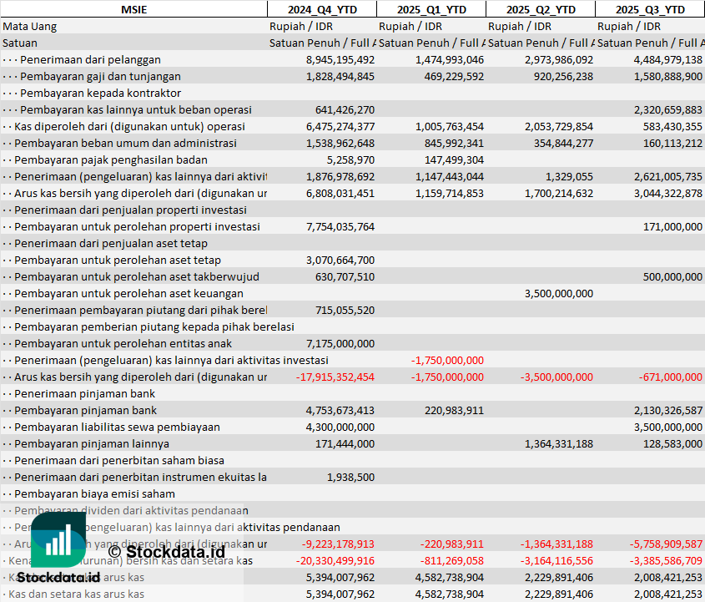Click the Pembayaran untuk perolehan entitas anak label
Screen dimensions: 705x602
(x=123, y=343)
